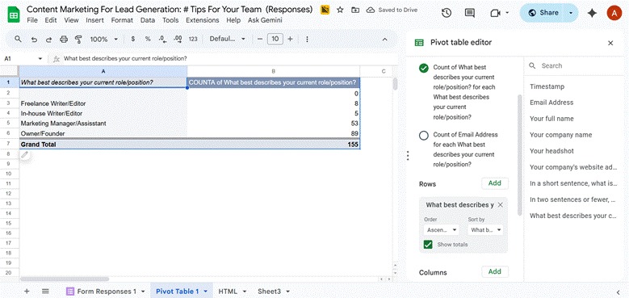
Task: Open the Sort by dropdown
Action: click(485, 230)
